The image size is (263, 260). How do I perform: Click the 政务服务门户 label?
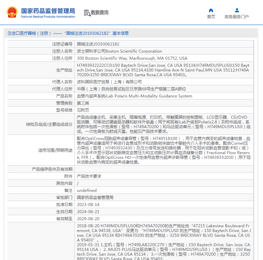point(237,17)
